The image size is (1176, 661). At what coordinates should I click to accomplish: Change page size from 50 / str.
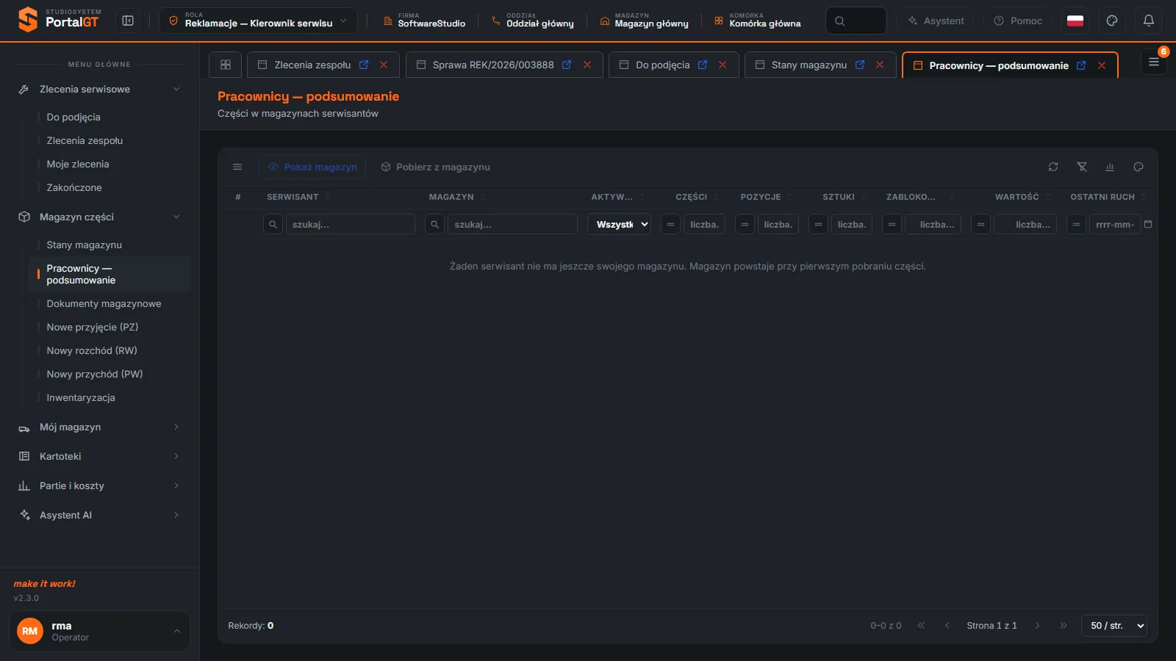[1114, 626]
